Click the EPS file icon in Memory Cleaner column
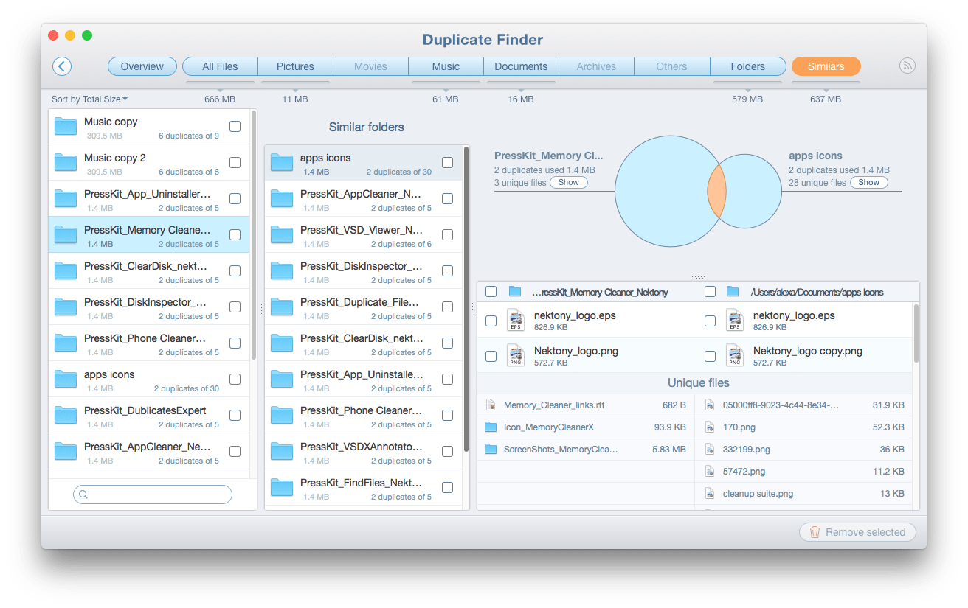 click(515, 321)
